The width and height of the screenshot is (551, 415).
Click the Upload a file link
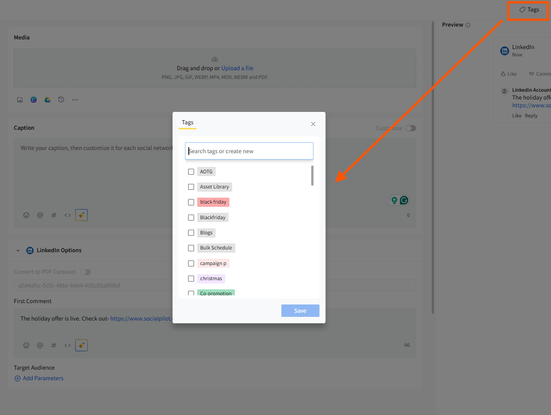pyautogui.click(x=237, y=68)
